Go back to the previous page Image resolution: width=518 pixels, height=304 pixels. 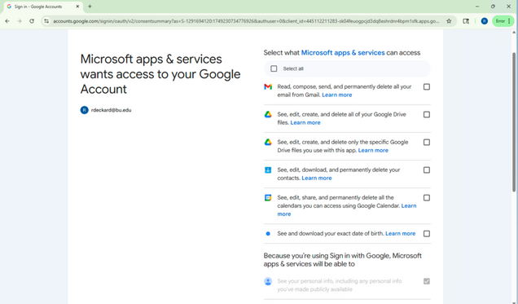click(x=7, y=21)
